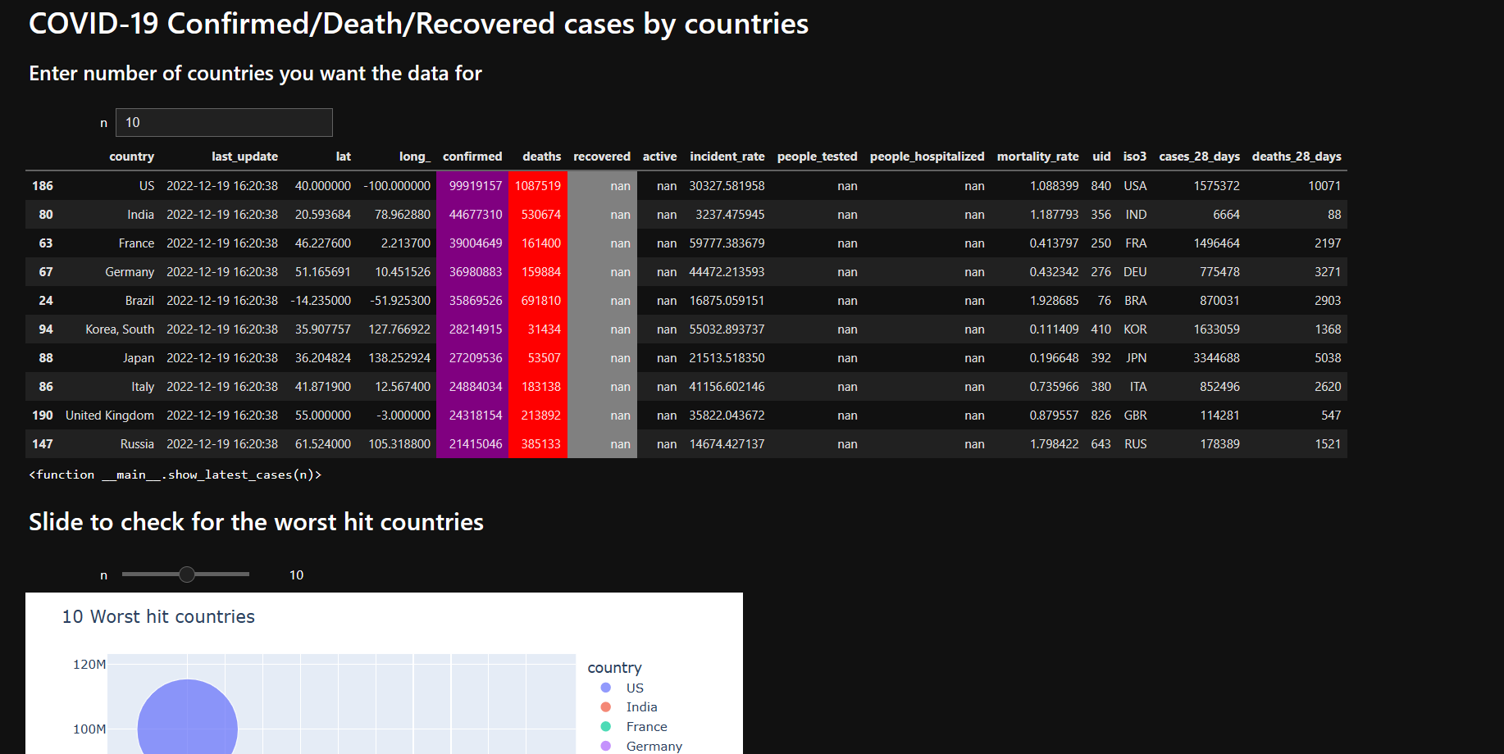Click the 'Slide to check for the worst hit countries' heading

pyautogui.click(x=256, y=522)
